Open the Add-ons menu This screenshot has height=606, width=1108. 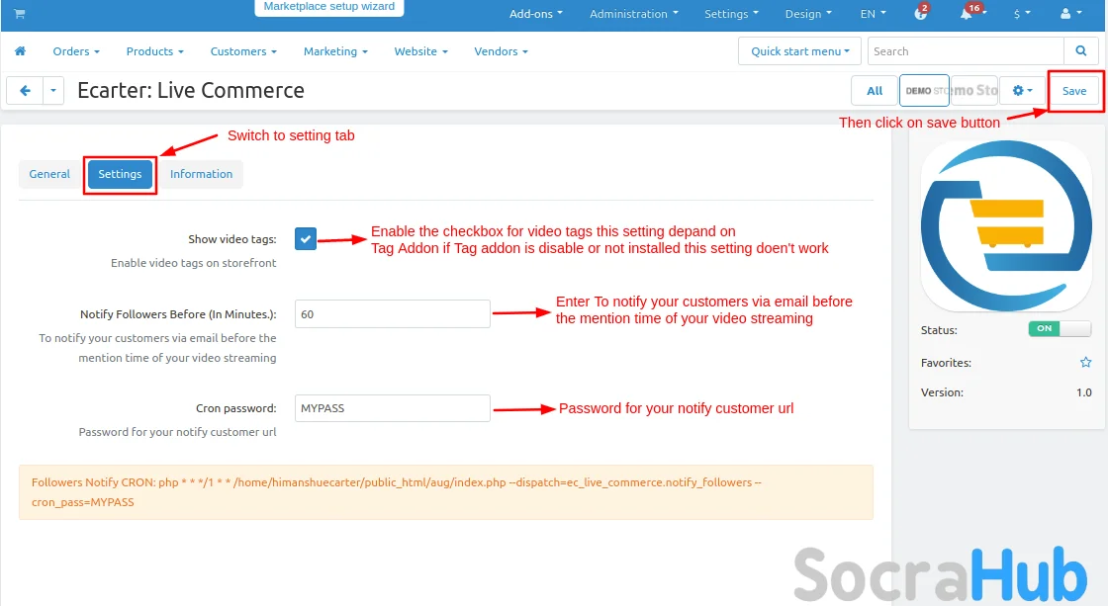(x=536, y=14)
